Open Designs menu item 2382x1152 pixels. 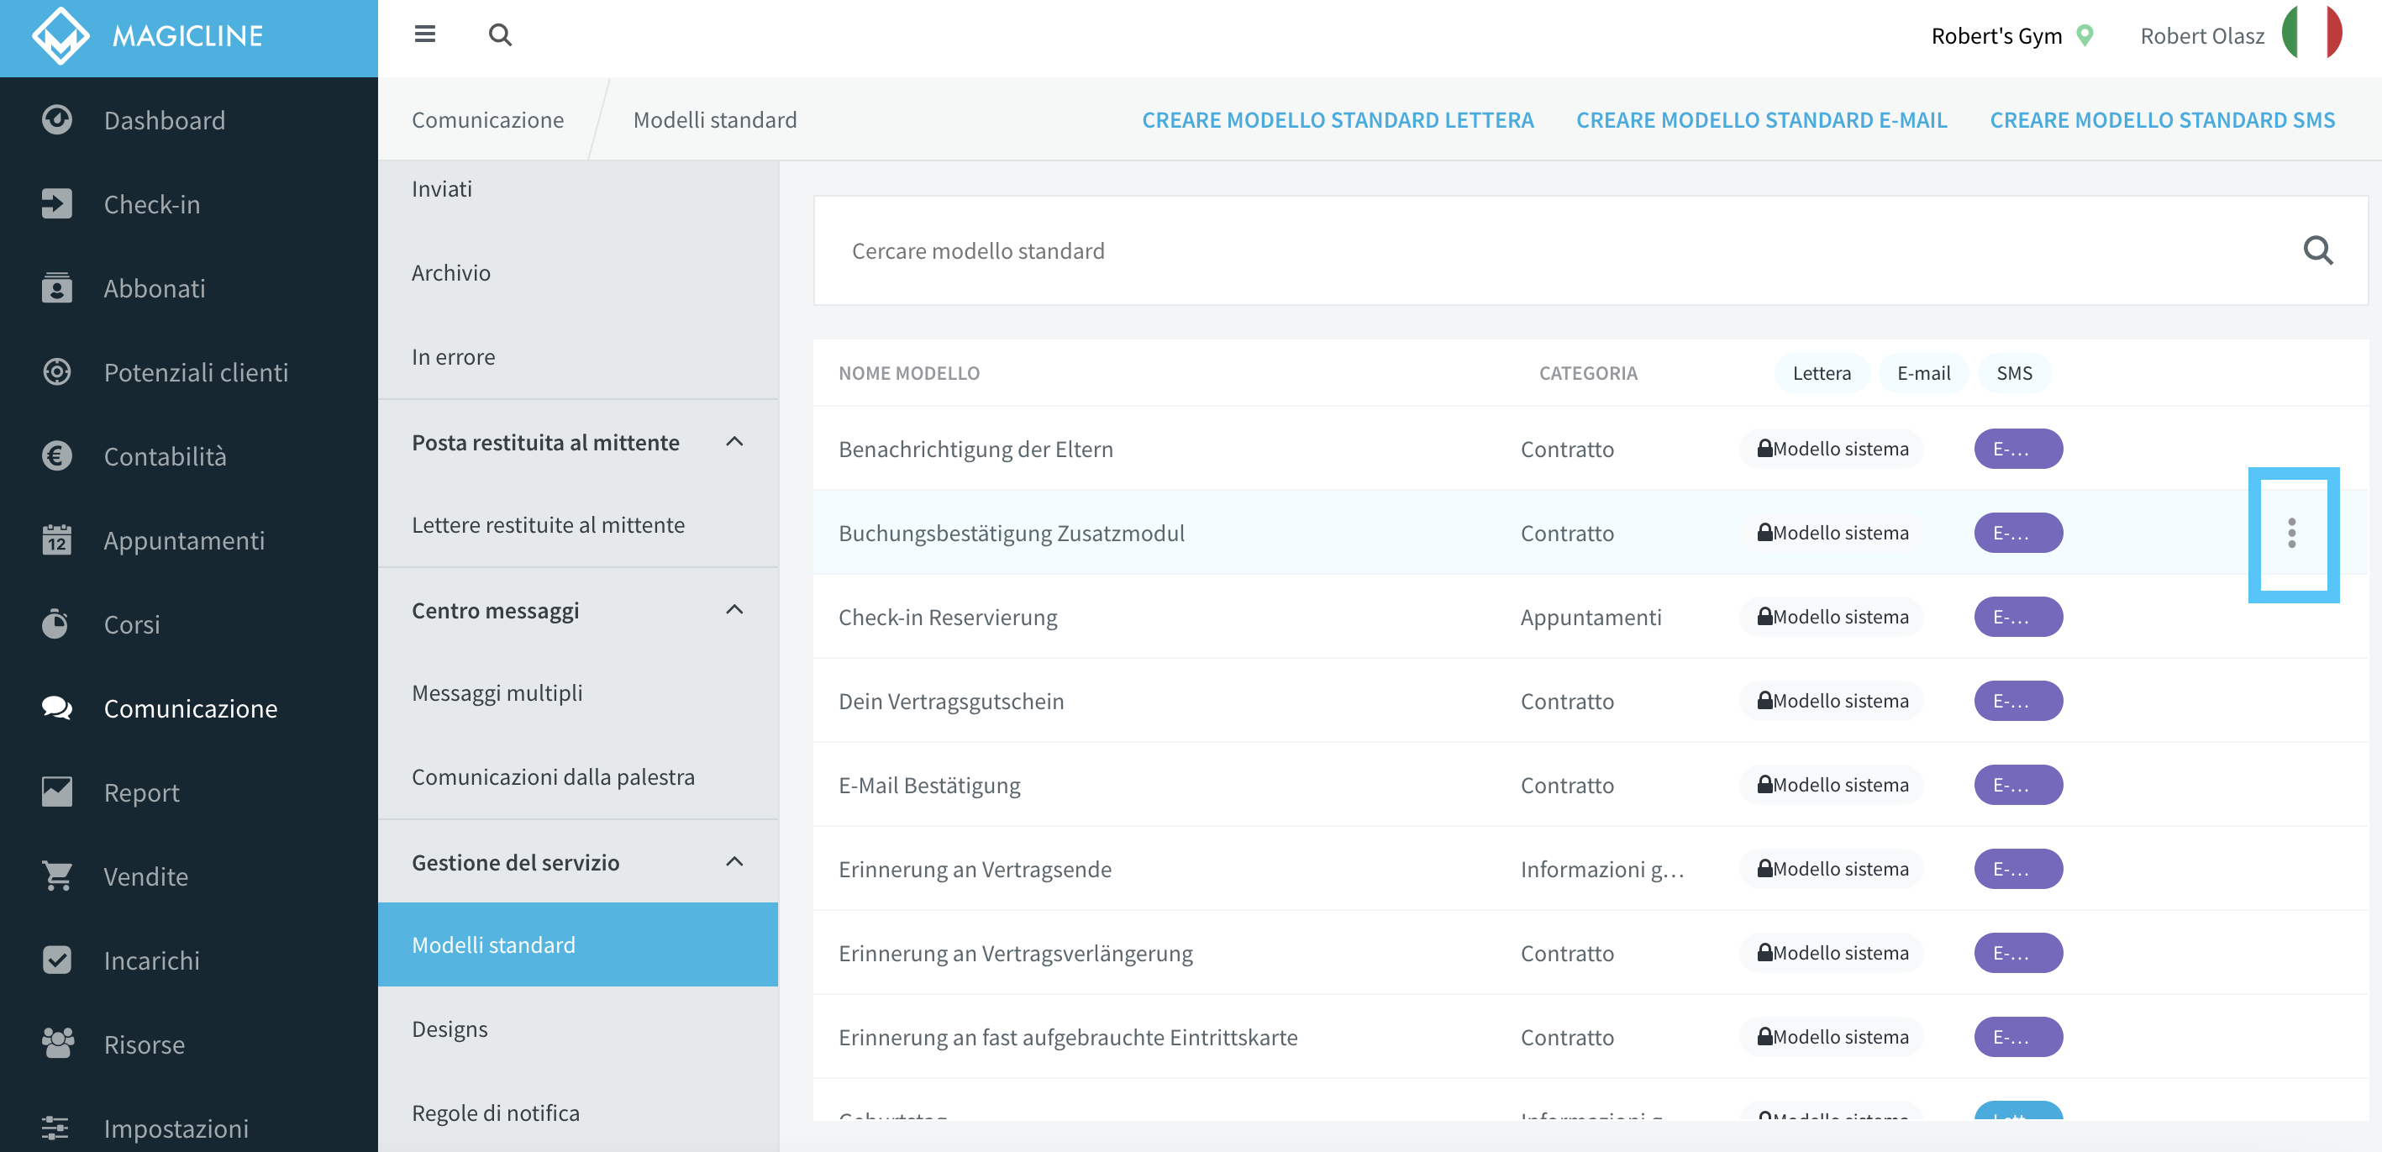[x=578, y=1029]
